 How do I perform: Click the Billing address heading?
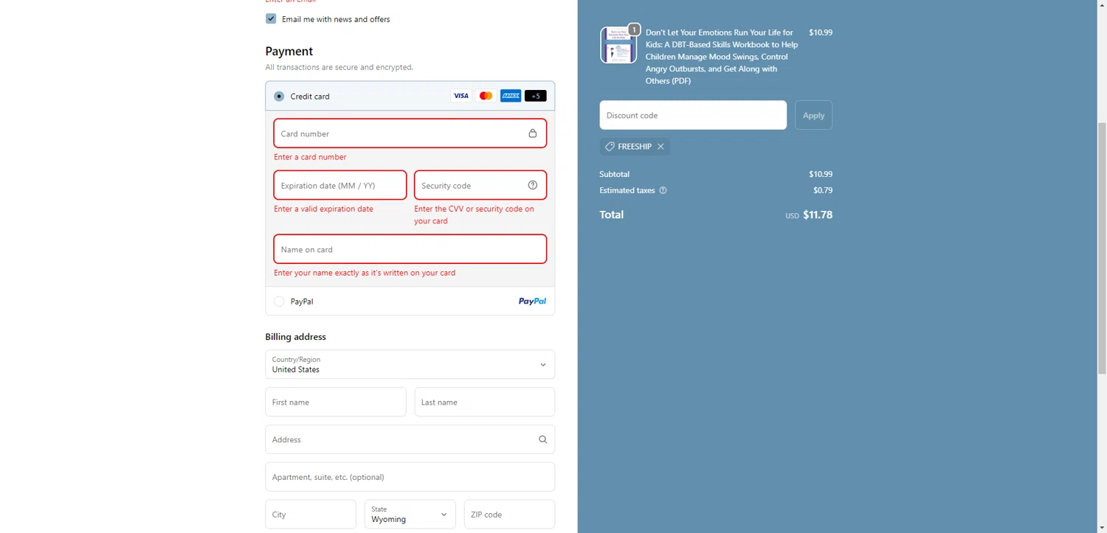click(x=295, y=337)
